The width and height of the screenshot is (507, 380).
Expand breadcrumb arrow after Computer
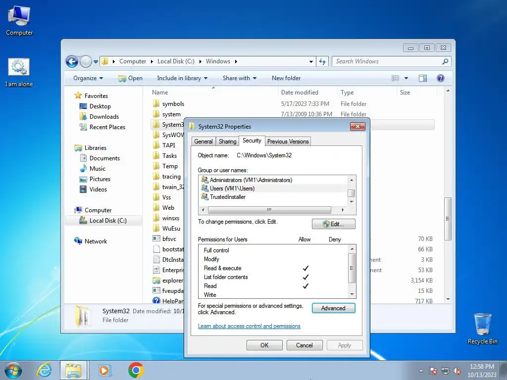point(152,61)
